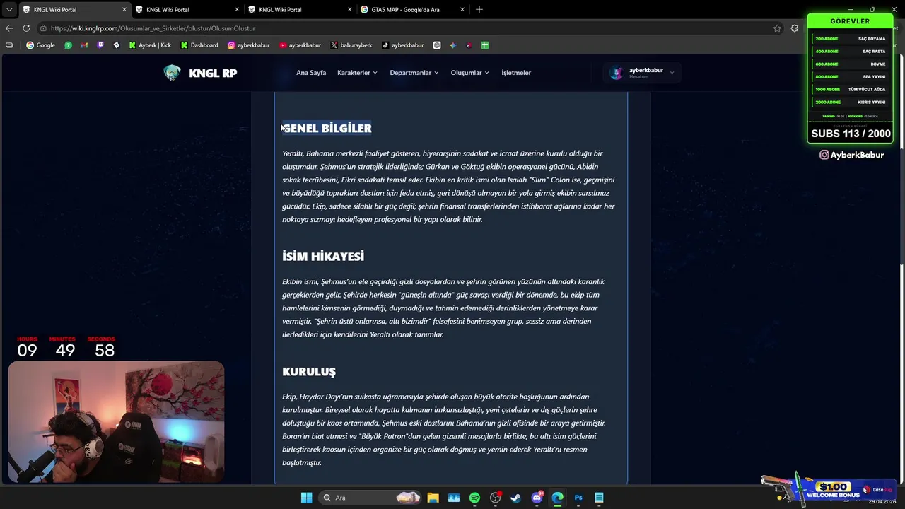Expand the Karakterler dropdown menu

(x=357, y=73)
